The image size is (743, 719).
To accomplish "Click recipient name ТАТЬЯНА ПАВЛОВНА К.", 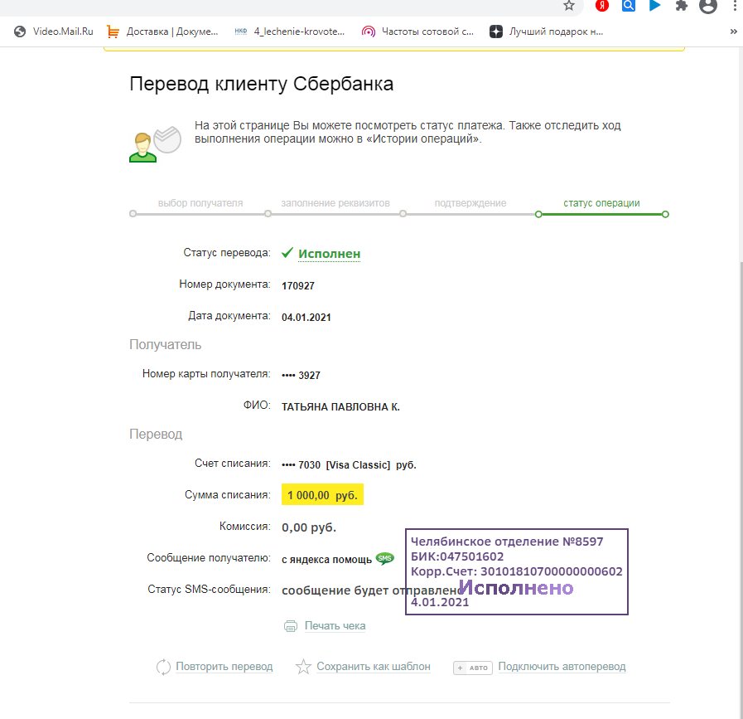I will (x=340, y=407).
